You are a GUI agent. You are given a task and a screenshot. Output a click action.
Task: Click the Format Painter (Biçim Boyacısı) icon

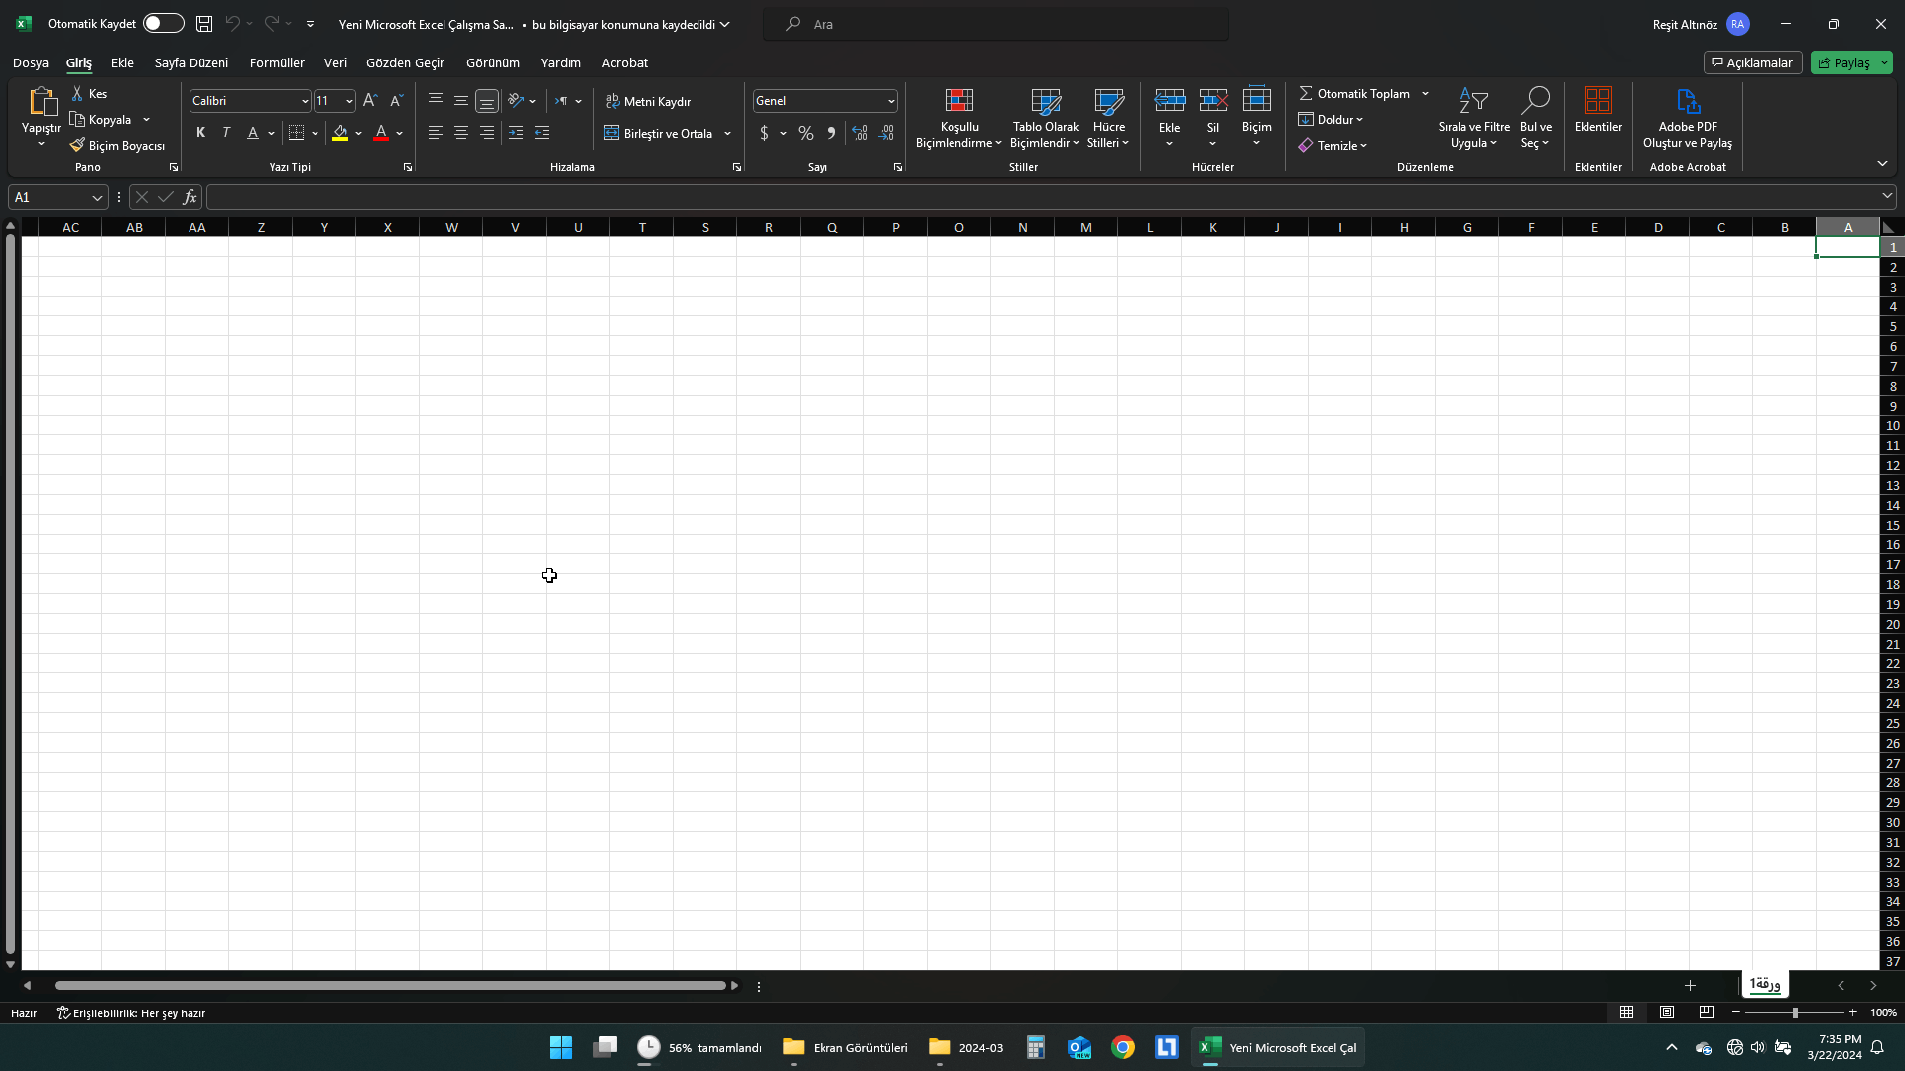(77, 145)
